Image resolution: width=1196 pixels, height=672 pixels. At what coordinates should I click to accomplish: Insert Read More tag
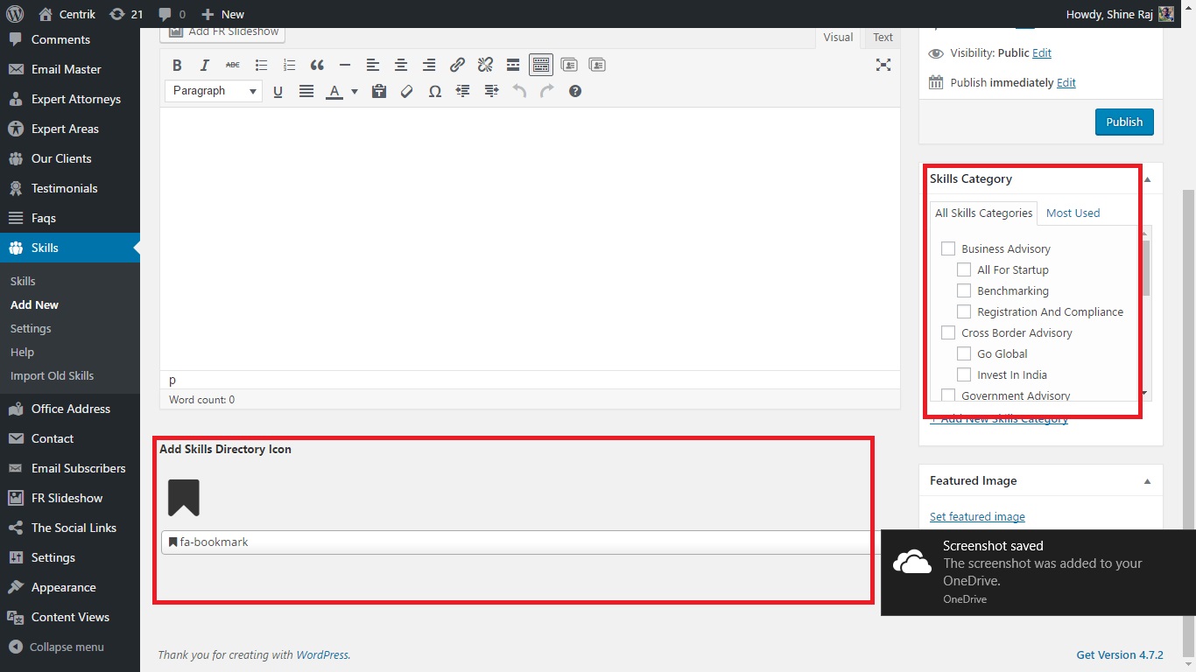pyautogui.click(x=513, y=65)
